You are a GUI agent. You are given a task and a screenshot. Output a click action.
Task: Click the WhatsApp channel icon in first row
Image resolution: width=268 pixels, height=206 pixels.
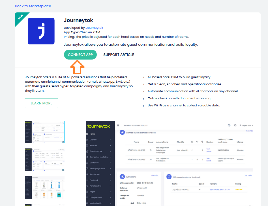(151, 150)
